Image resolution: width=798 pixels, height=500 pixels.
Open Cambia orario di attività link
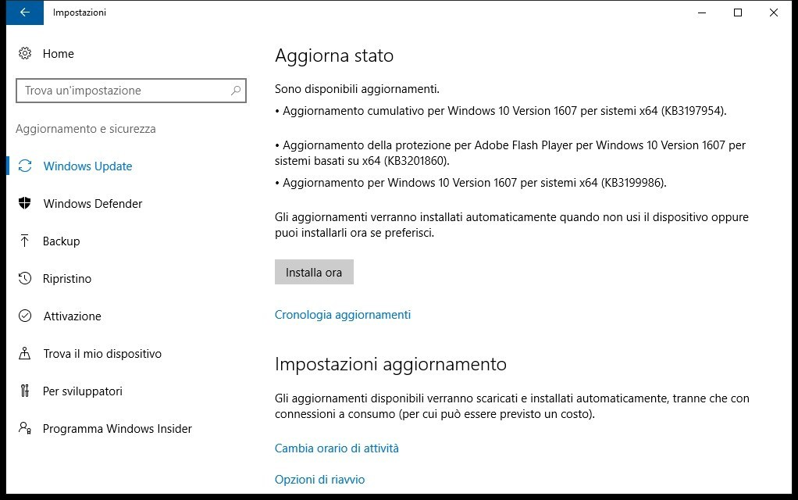tap(337, 448)
